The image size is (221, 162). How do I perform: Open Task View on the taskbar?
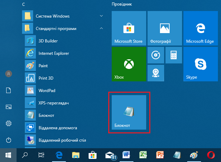pos(41,155)
